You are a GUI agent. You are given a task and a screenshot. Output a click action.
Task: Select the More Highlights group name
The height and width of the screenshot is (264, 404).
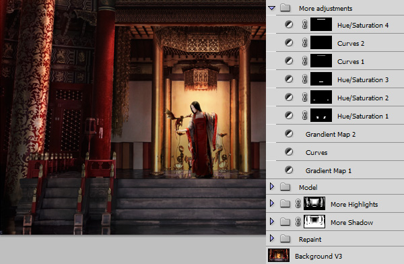354,205
